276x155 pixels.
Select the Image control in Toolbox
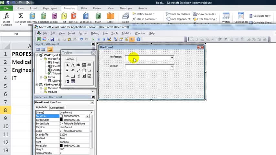point(90,76)
